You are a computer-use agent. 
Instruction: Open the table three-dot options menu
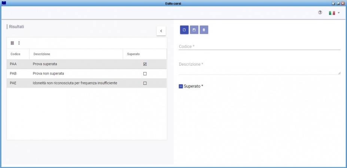click(x=19, y=43)
